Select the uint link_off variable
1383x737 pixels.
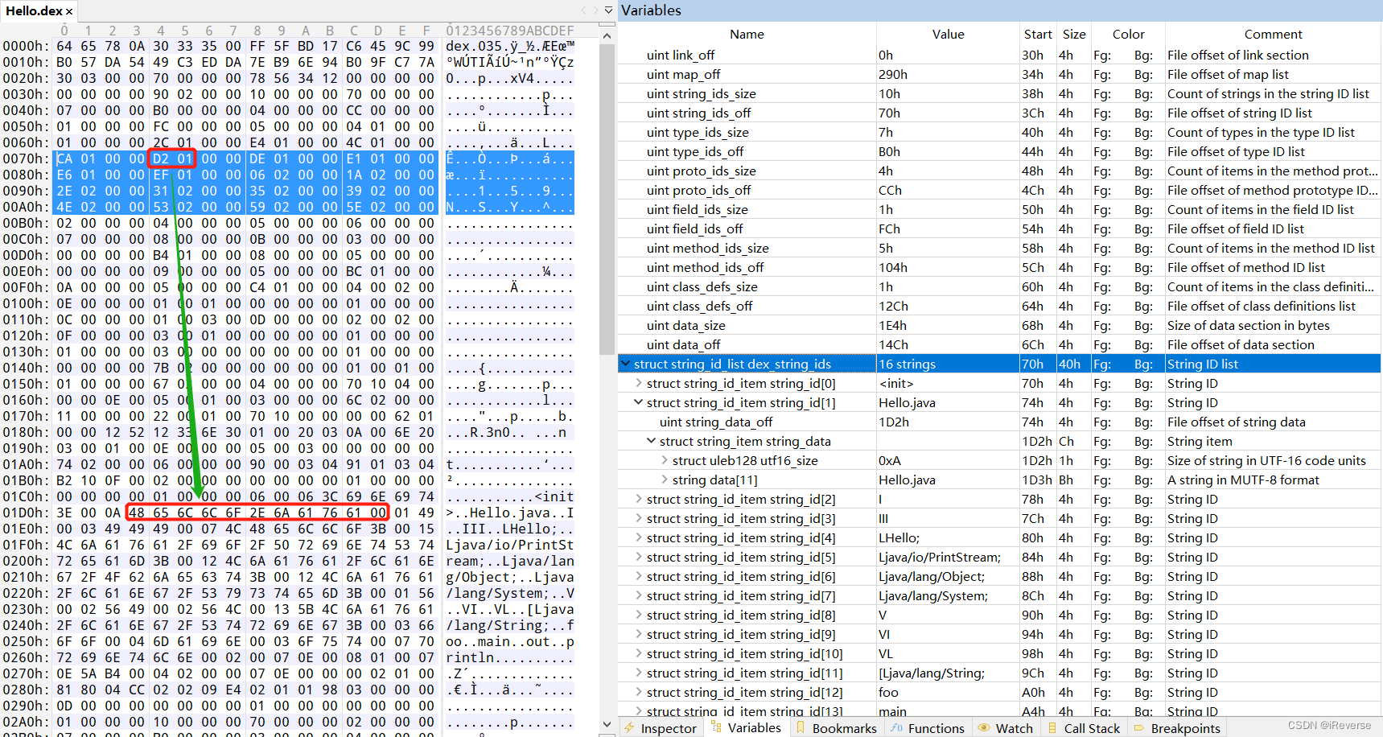999,55
